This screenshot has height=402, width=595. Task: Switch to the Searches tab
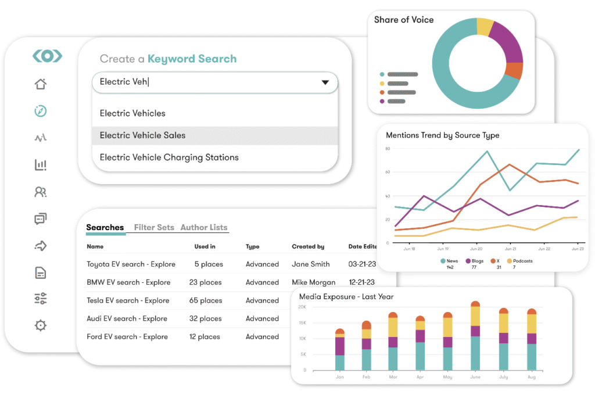coord(105,228)
